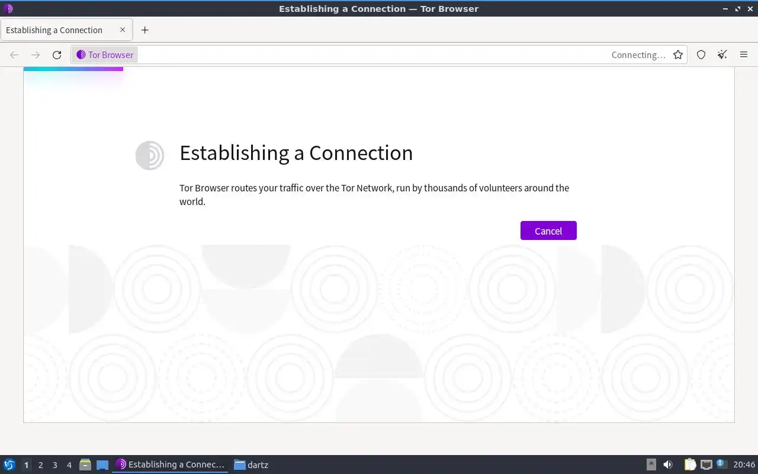Switch to workspace 3
758x474 pixels.
pos(54,465)
